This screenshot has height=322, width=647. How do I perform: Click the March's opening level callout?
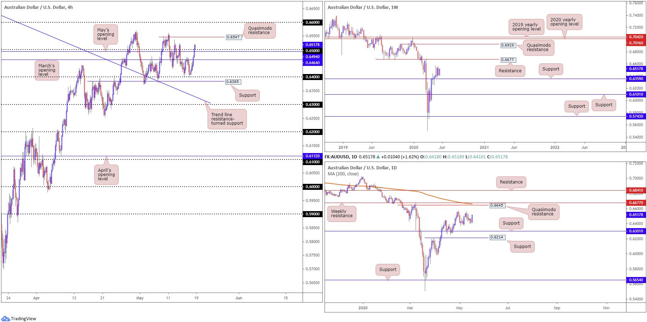point(47,70)
